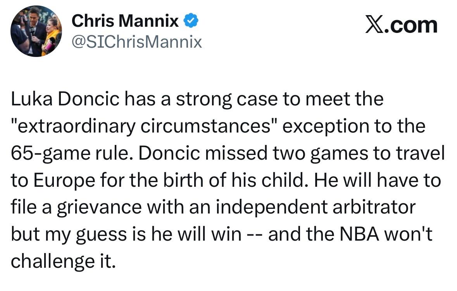Open the @SIChrisMannix handle
The width and height of the screenshot is (457, 291).
[x=136, y=42]
